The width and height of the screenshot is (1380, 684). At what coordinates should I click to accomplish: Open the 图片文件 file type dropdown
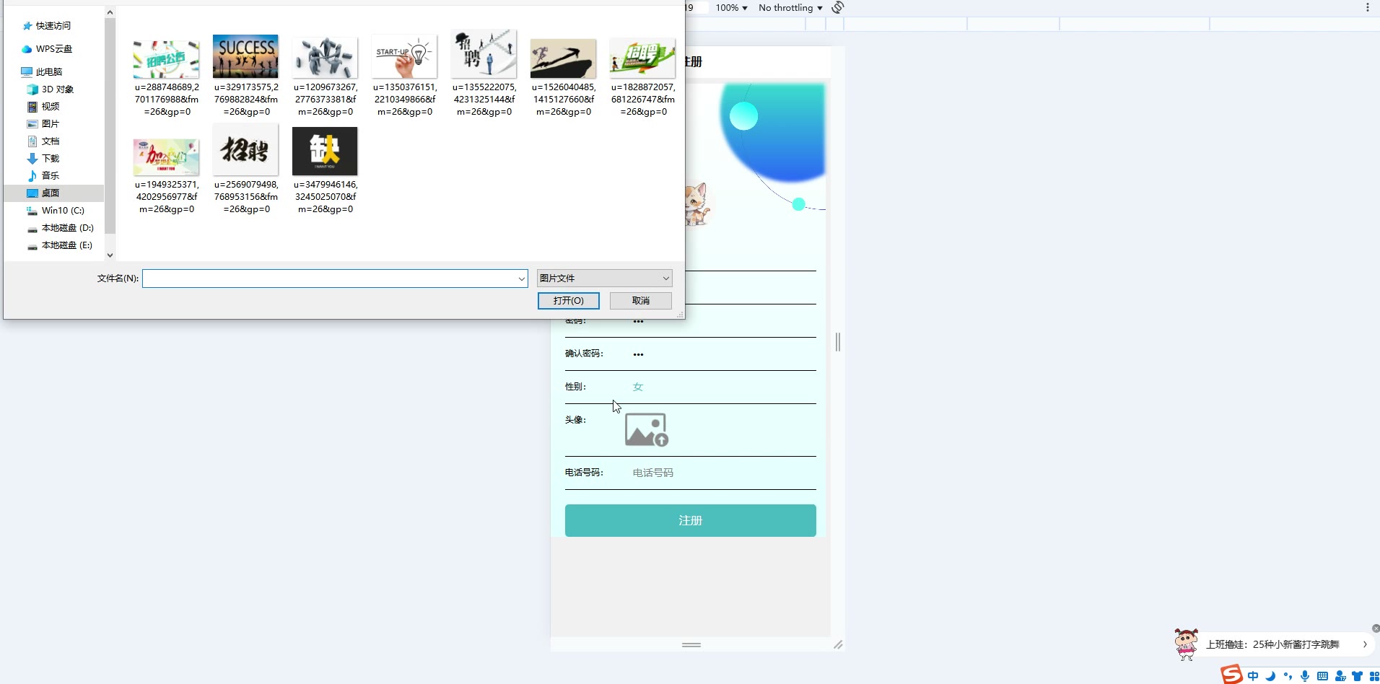point(604,279)
